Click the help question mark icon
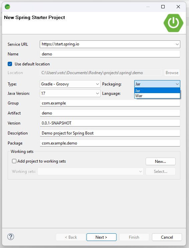 coord(11,237)
